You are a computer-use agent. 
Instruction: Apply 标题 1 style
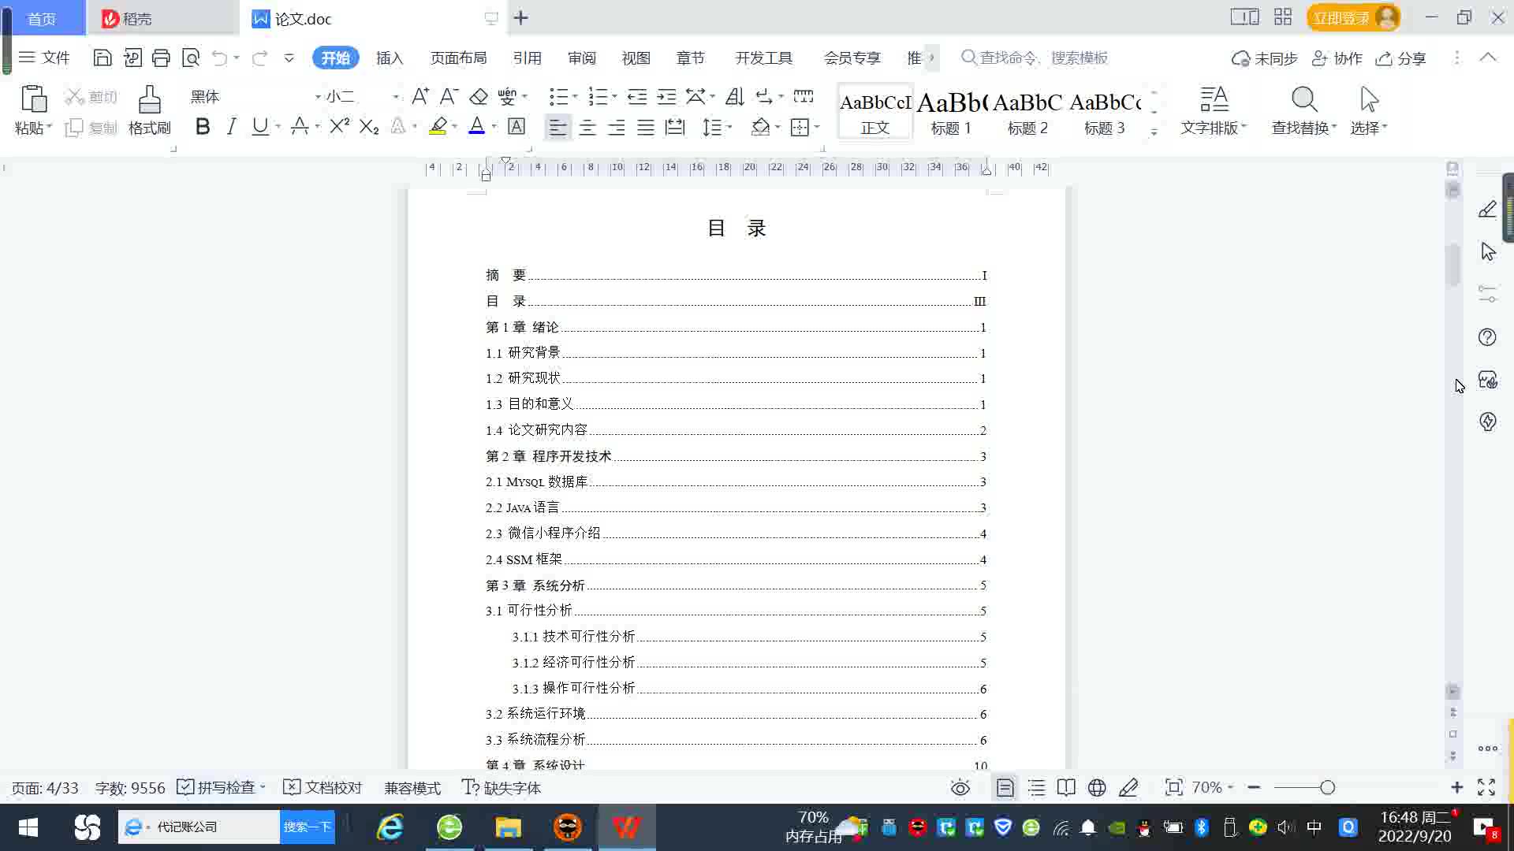click(x=951, y=112)
